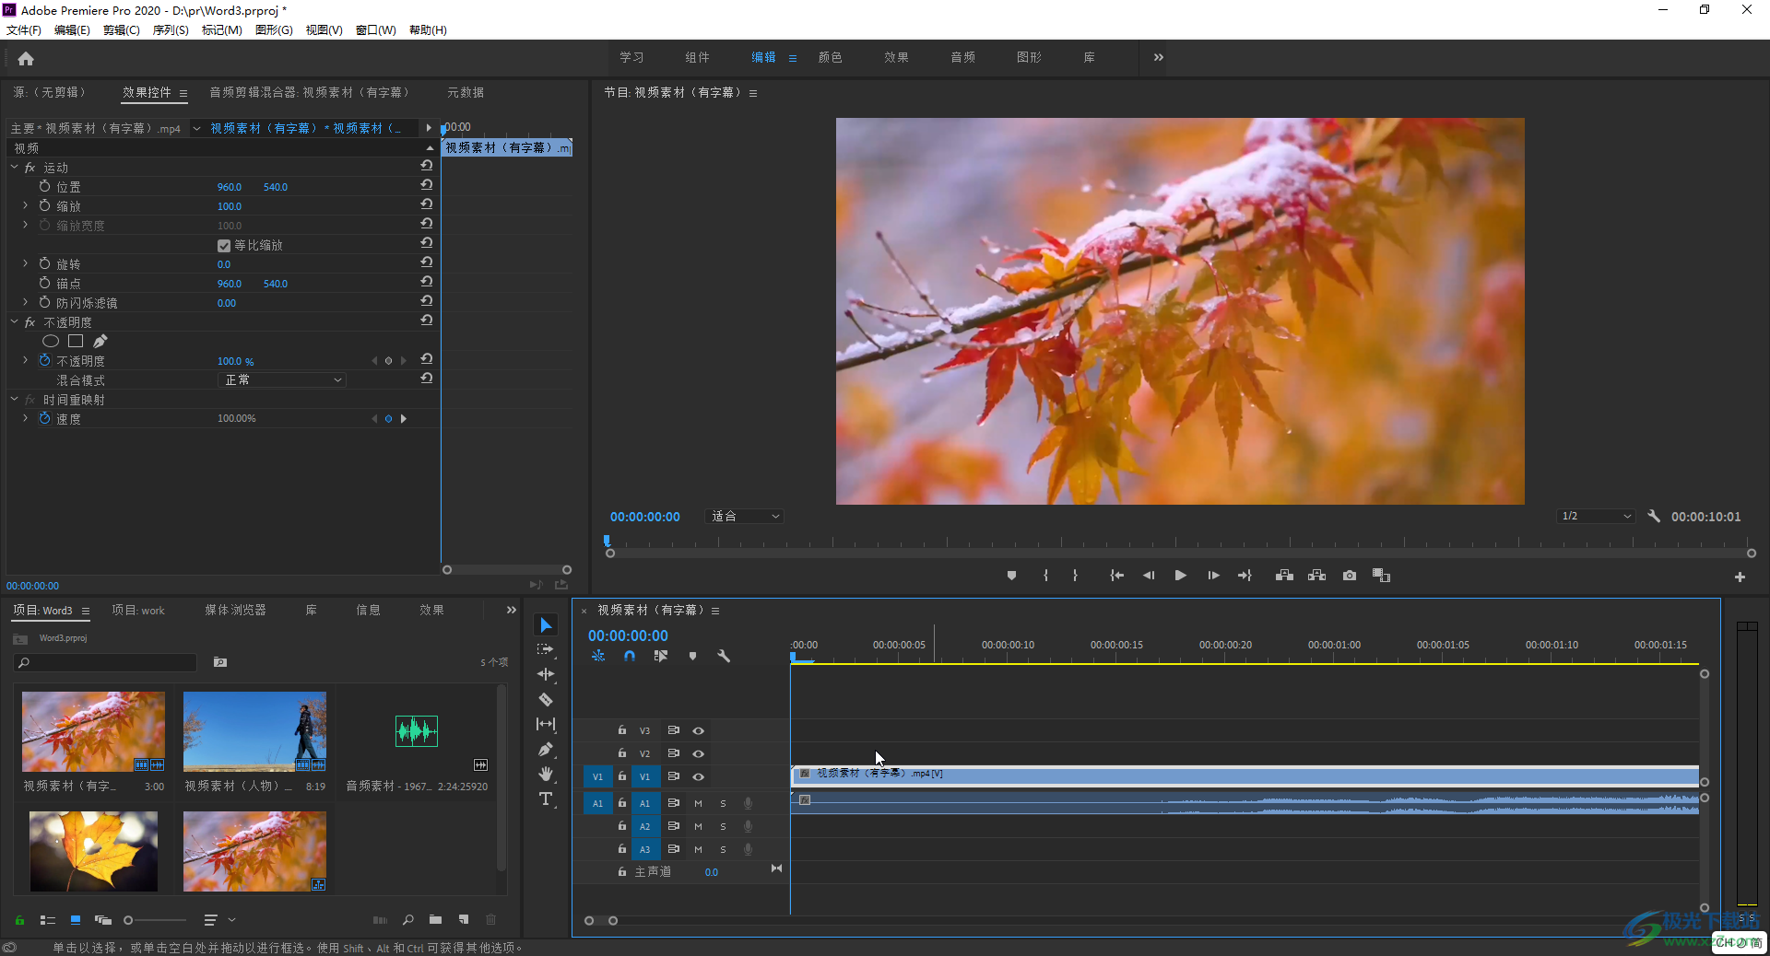Select the V1 video clip in timeline
1770x956 pixels.
point(1245,775)
